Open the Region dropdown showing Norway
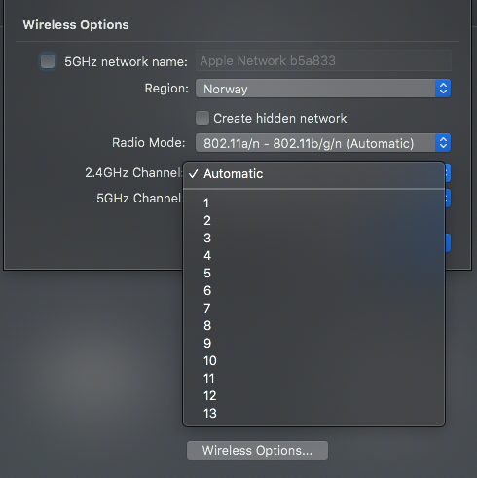This screenshot has width=477, height=478. click(323, 89)
